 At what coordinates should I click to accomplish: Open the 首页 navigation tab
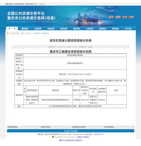click(12, 29)
